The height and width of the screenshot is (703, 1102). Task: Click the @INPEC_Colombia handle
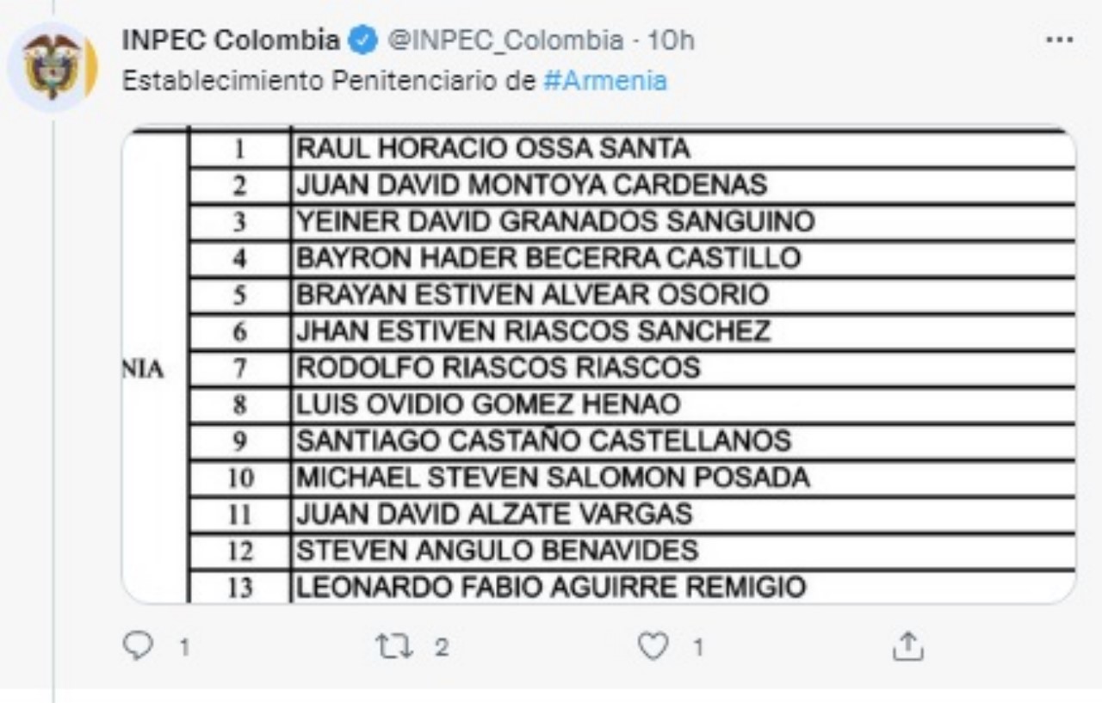click(508, 40)
